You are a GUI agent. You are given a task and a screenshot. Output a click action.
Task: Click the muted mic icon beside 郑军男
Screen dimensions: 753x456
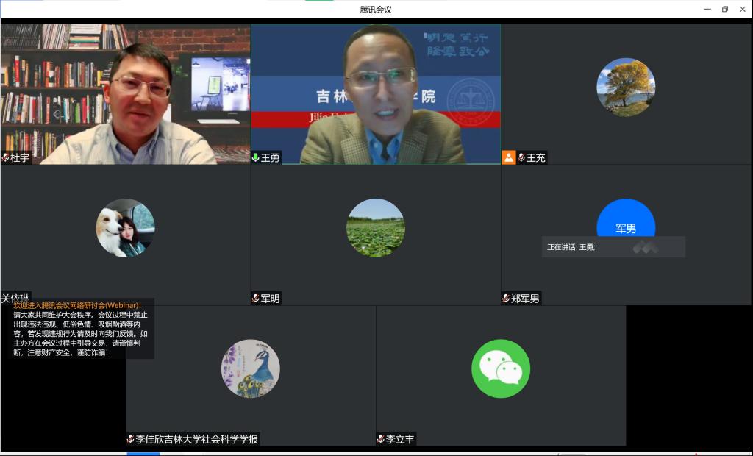(x=507, y=299)
